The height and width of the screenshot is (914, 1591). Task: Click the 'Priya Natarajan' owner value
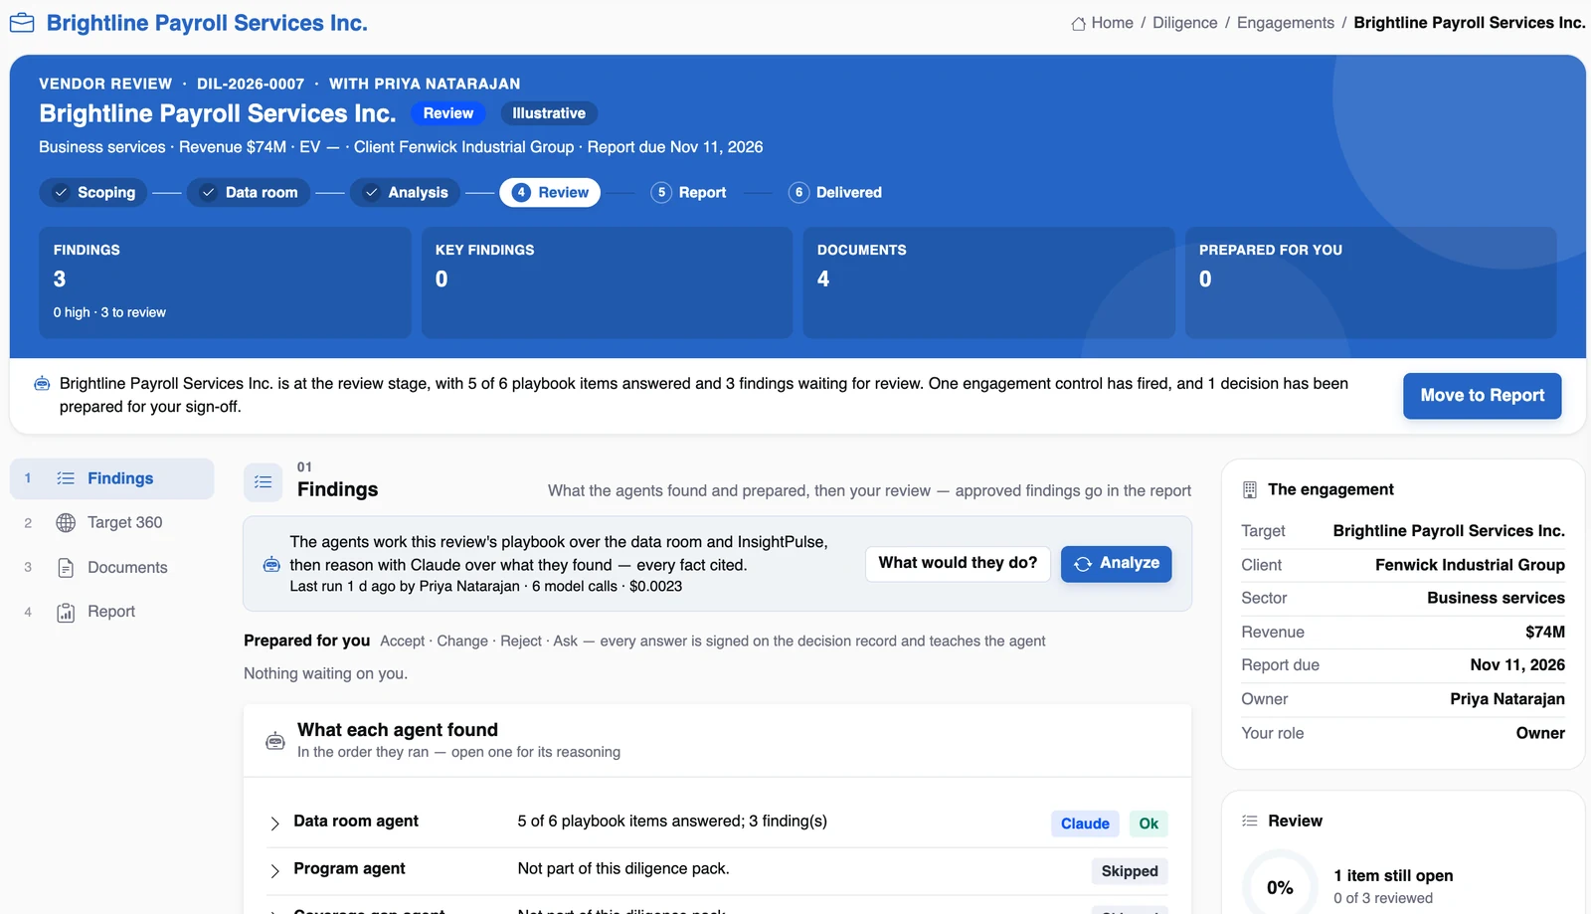[x=1507, y=700]
